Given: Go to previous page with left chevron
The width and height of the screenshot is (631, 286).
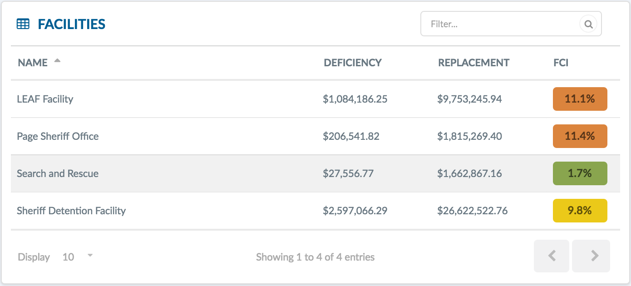Looking at the screenshot, I should (x=552, y=256).
